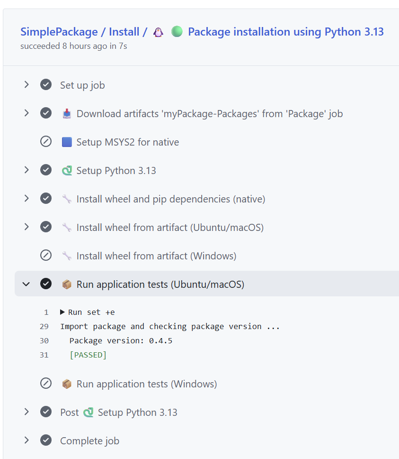399x459 pixels.
Task: Click log line number 30
Action: point(44,340)
